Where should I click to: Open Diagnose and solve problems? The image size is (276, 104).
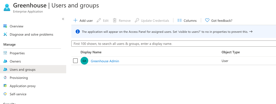(x=32, y=34)
